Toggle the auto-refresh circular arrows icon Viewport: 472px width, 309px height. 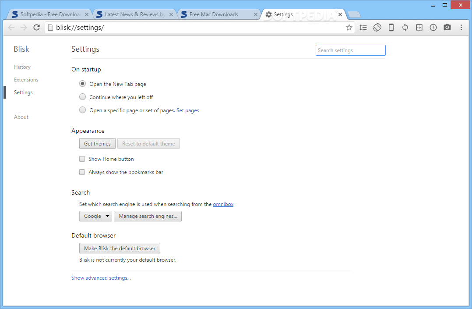coord(405,28)
